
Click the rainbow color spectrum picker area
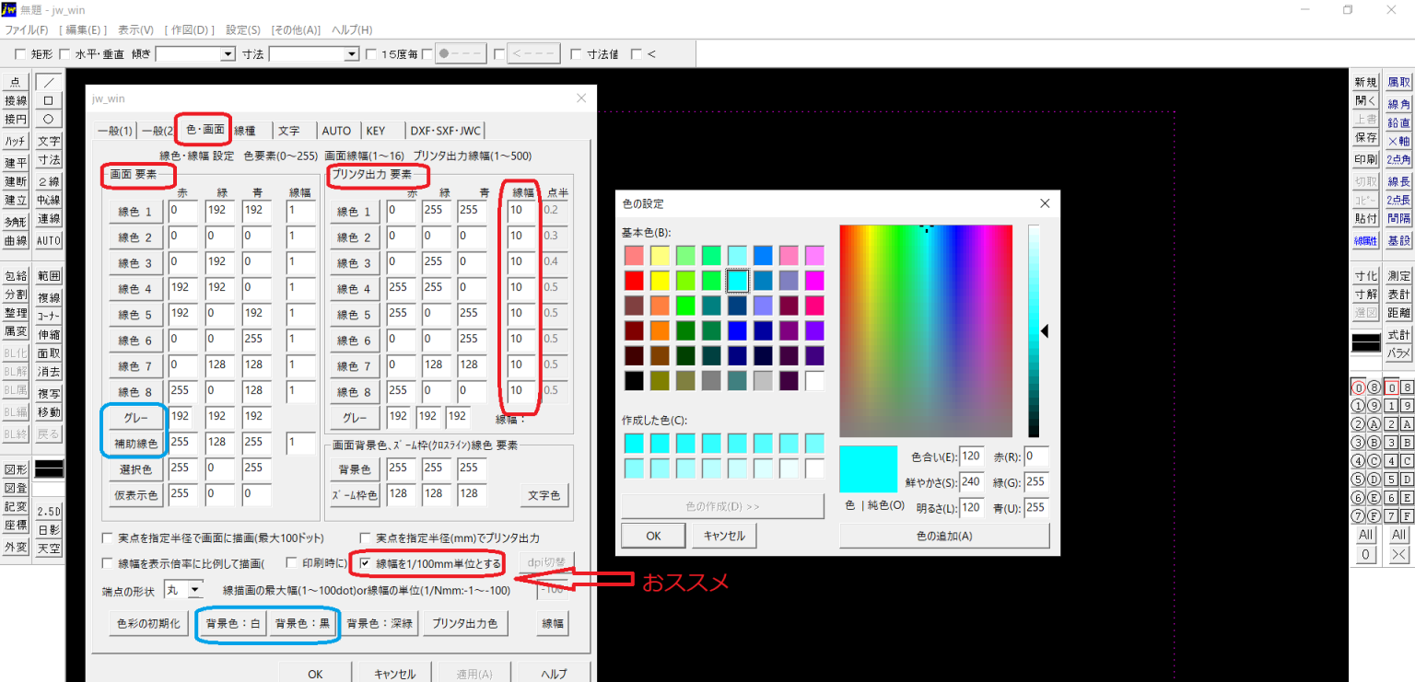926,330
